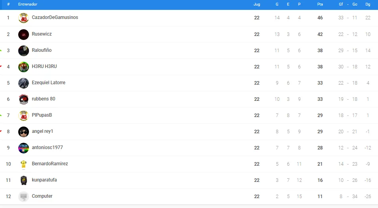Open Ezequiel Latorre's avatar image
The height and width of the screenshot is (208, 378).
point(23,83)
